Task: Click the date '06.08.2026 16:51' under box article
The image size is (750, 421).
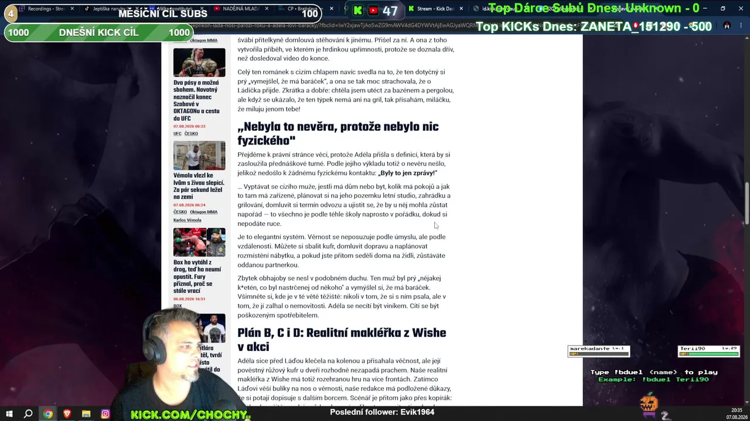Action: point(189,299)
